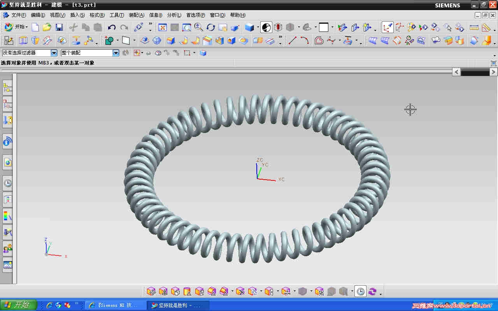Expand standard toolbar overflow chevron
This screenshot has height=311, width=498.
coord(150,24)
